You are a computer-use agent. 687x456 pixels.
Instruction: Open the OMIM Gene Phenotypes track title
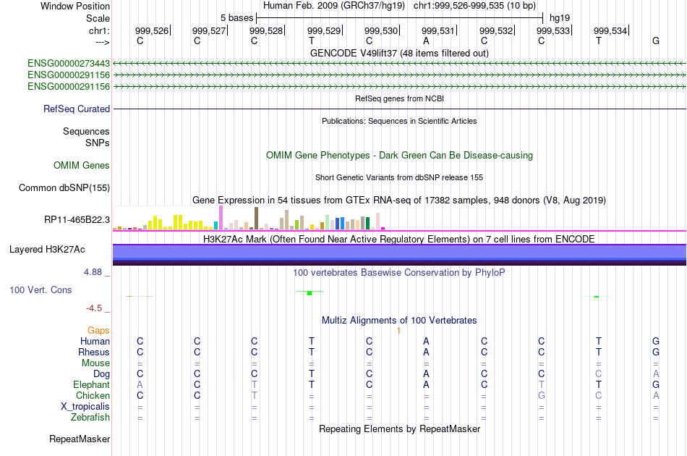399,155
